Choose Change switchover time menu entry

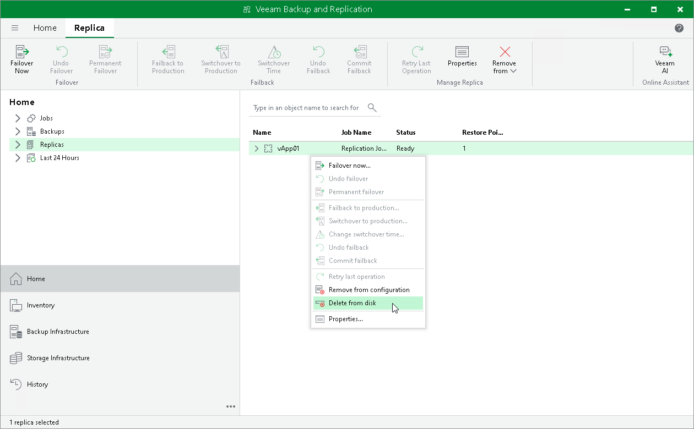point(368,234)
